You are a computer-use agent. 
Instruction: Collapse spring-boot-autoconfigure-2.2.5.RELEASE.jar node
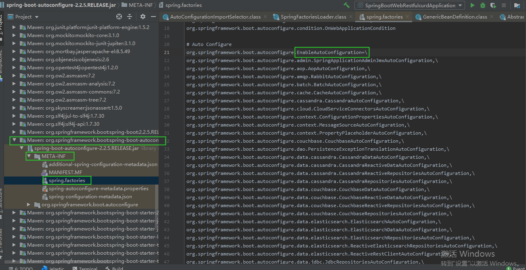point(22,148)
